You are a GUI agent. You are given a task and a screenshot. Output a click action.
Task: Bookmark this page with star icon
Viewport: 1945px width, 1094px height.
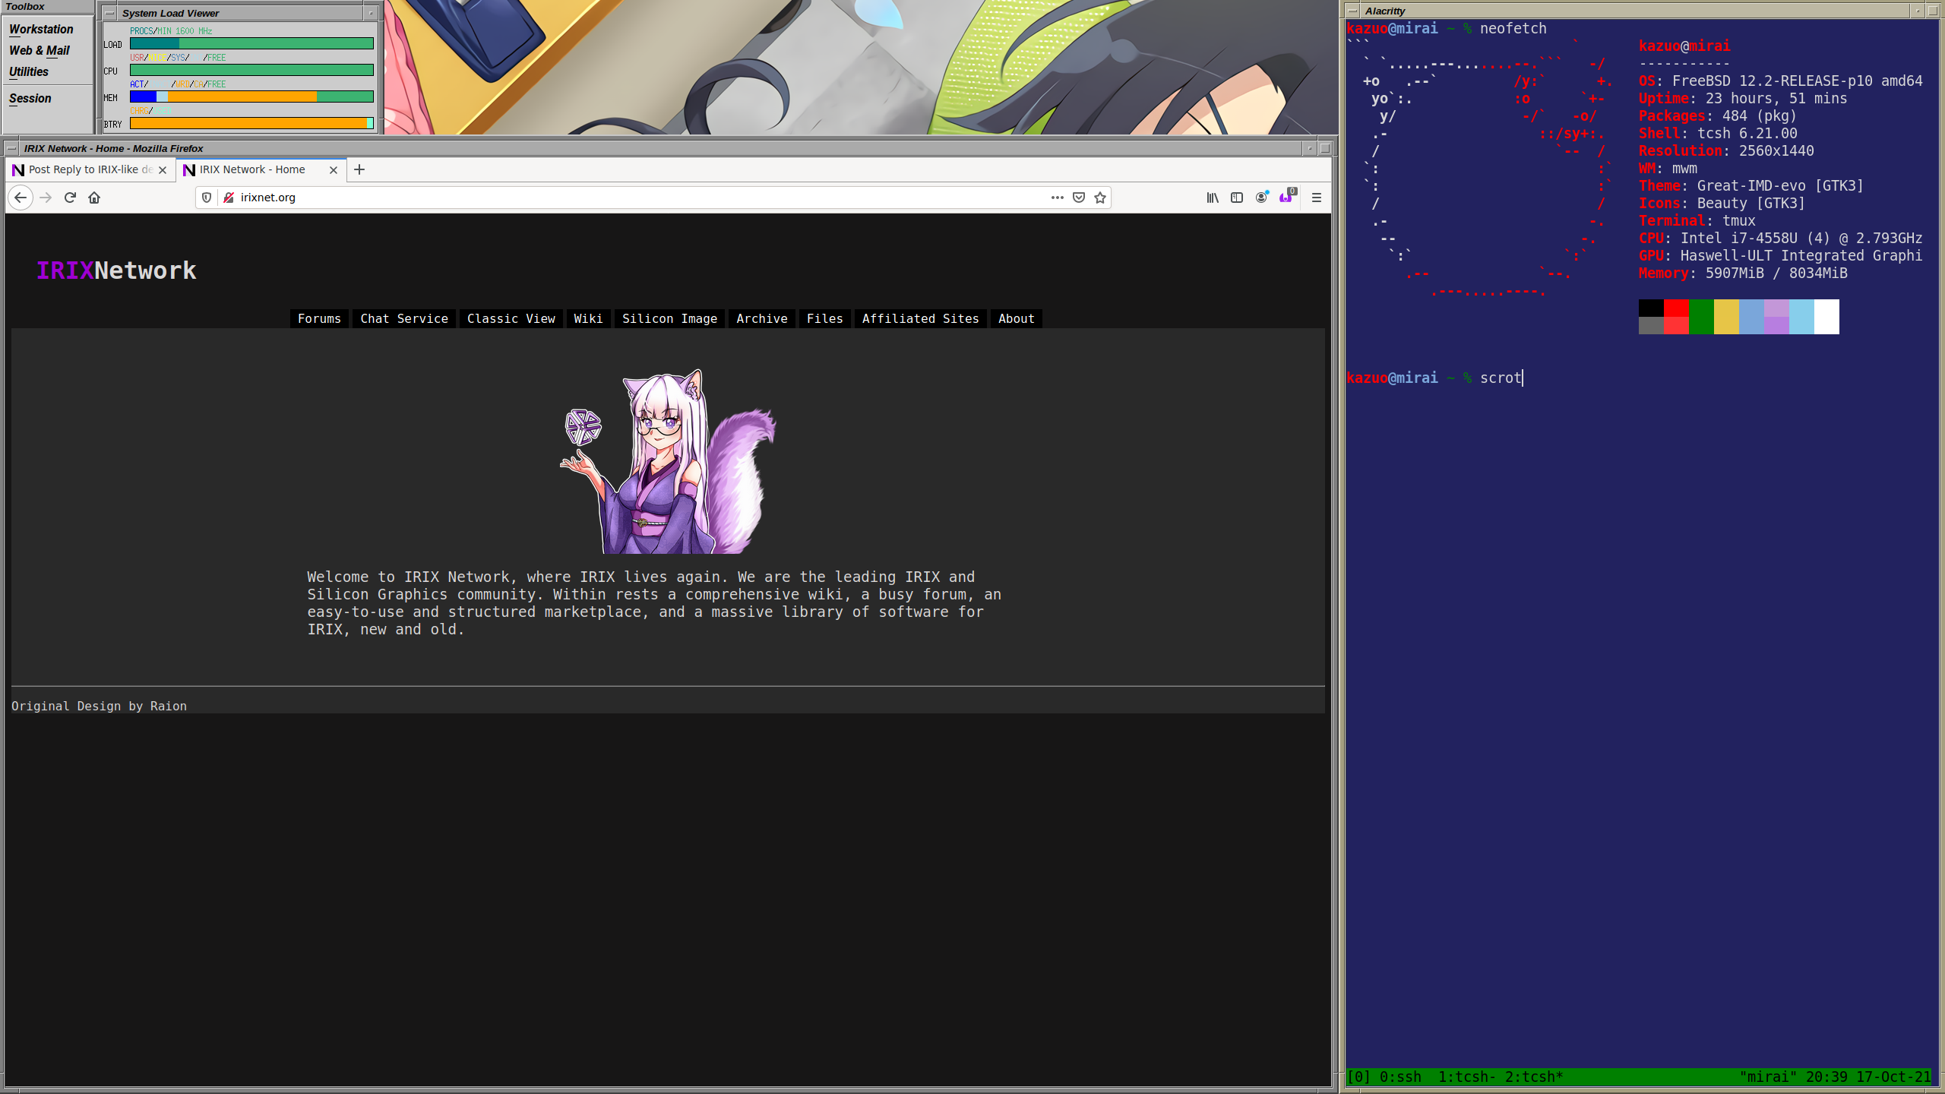[x=1099, y=198]
